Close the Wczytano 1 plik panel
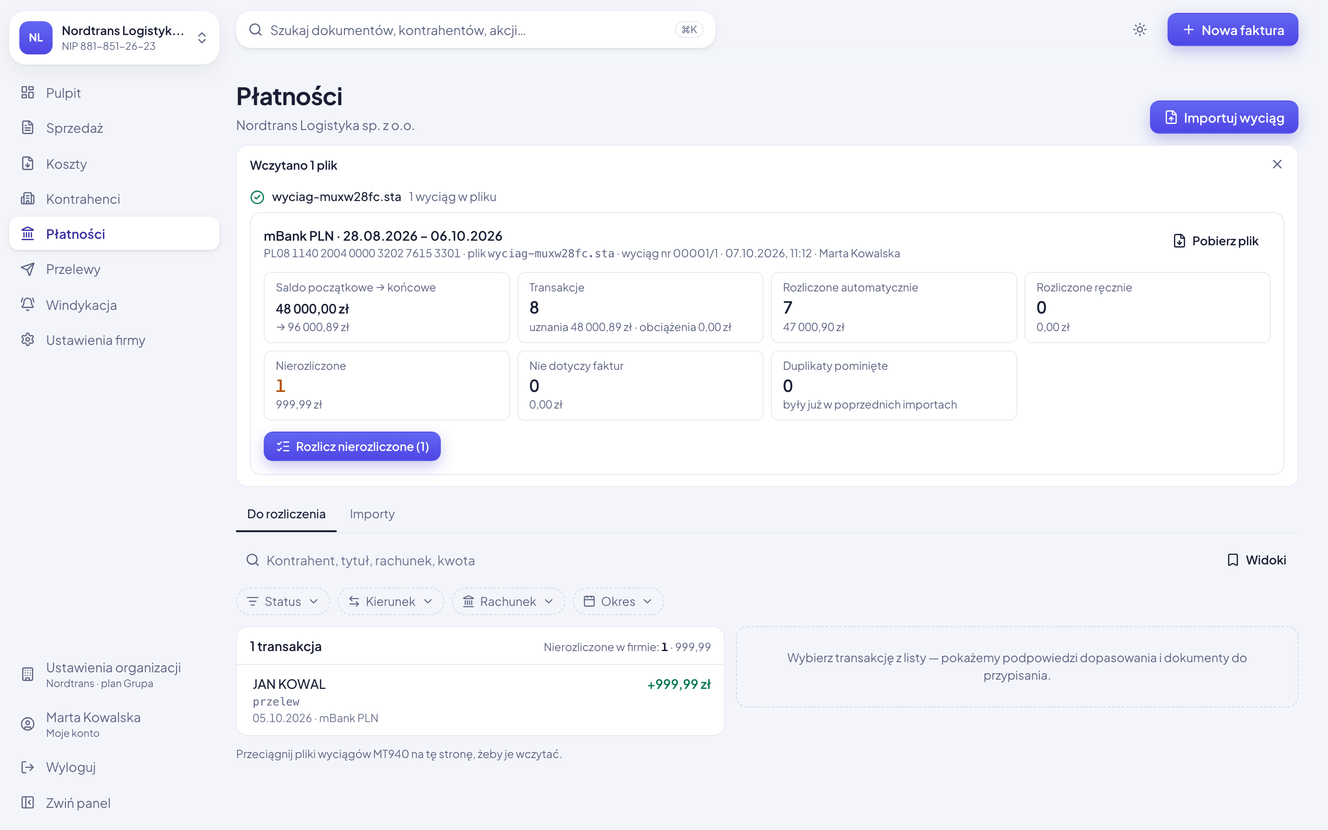Screen dimensions: 1328x830 [x=1276, y=164]
